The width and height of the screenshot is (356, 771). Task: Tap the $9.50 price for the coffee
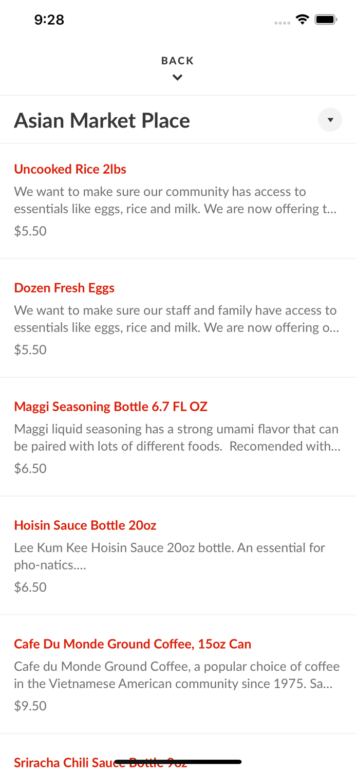(30, 706)
